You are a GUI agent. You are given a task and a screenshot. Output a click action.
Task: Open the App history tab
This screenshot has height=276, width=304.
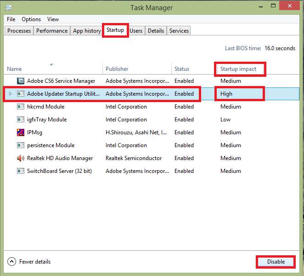(87, 31)
